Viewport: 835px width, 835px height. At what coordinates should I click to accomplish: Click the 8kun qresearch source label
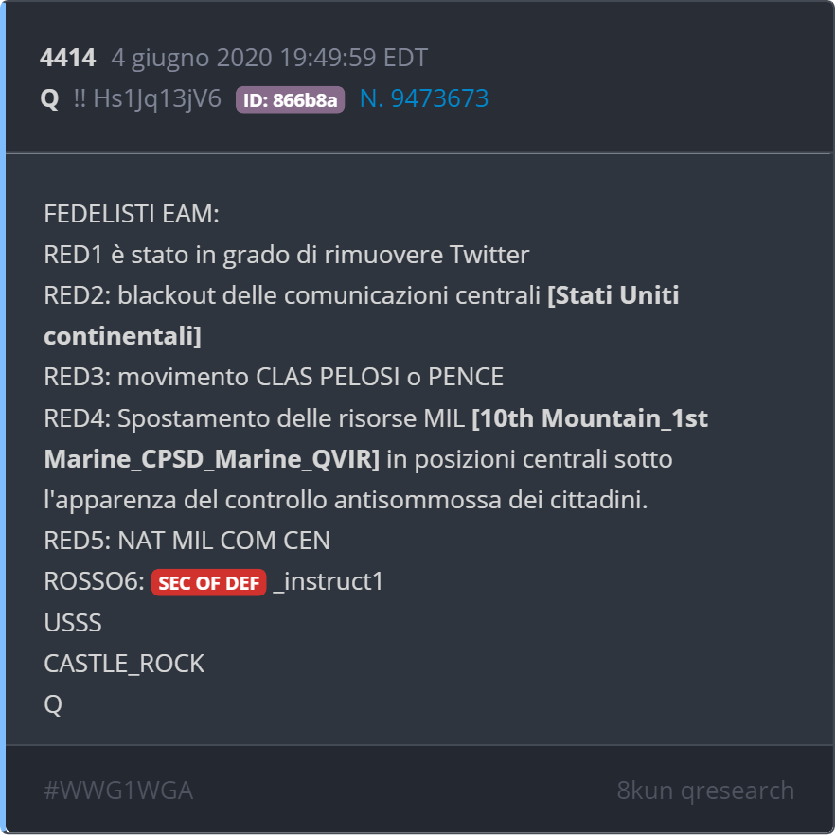click(x=705, y=791)
